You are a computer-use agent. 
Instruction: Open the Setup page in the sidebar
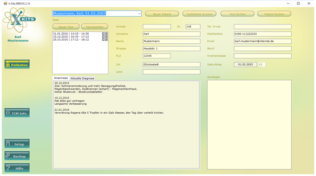click(x=17, y=144)
